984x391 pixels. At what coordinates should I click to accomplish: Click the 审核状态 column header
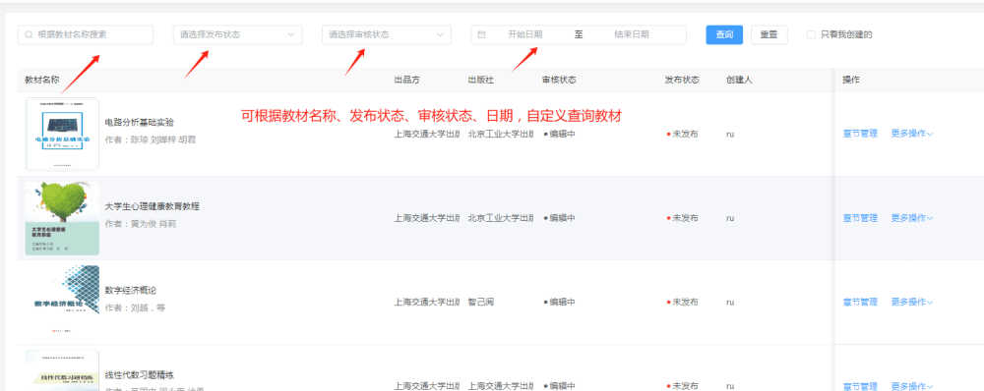559,80
